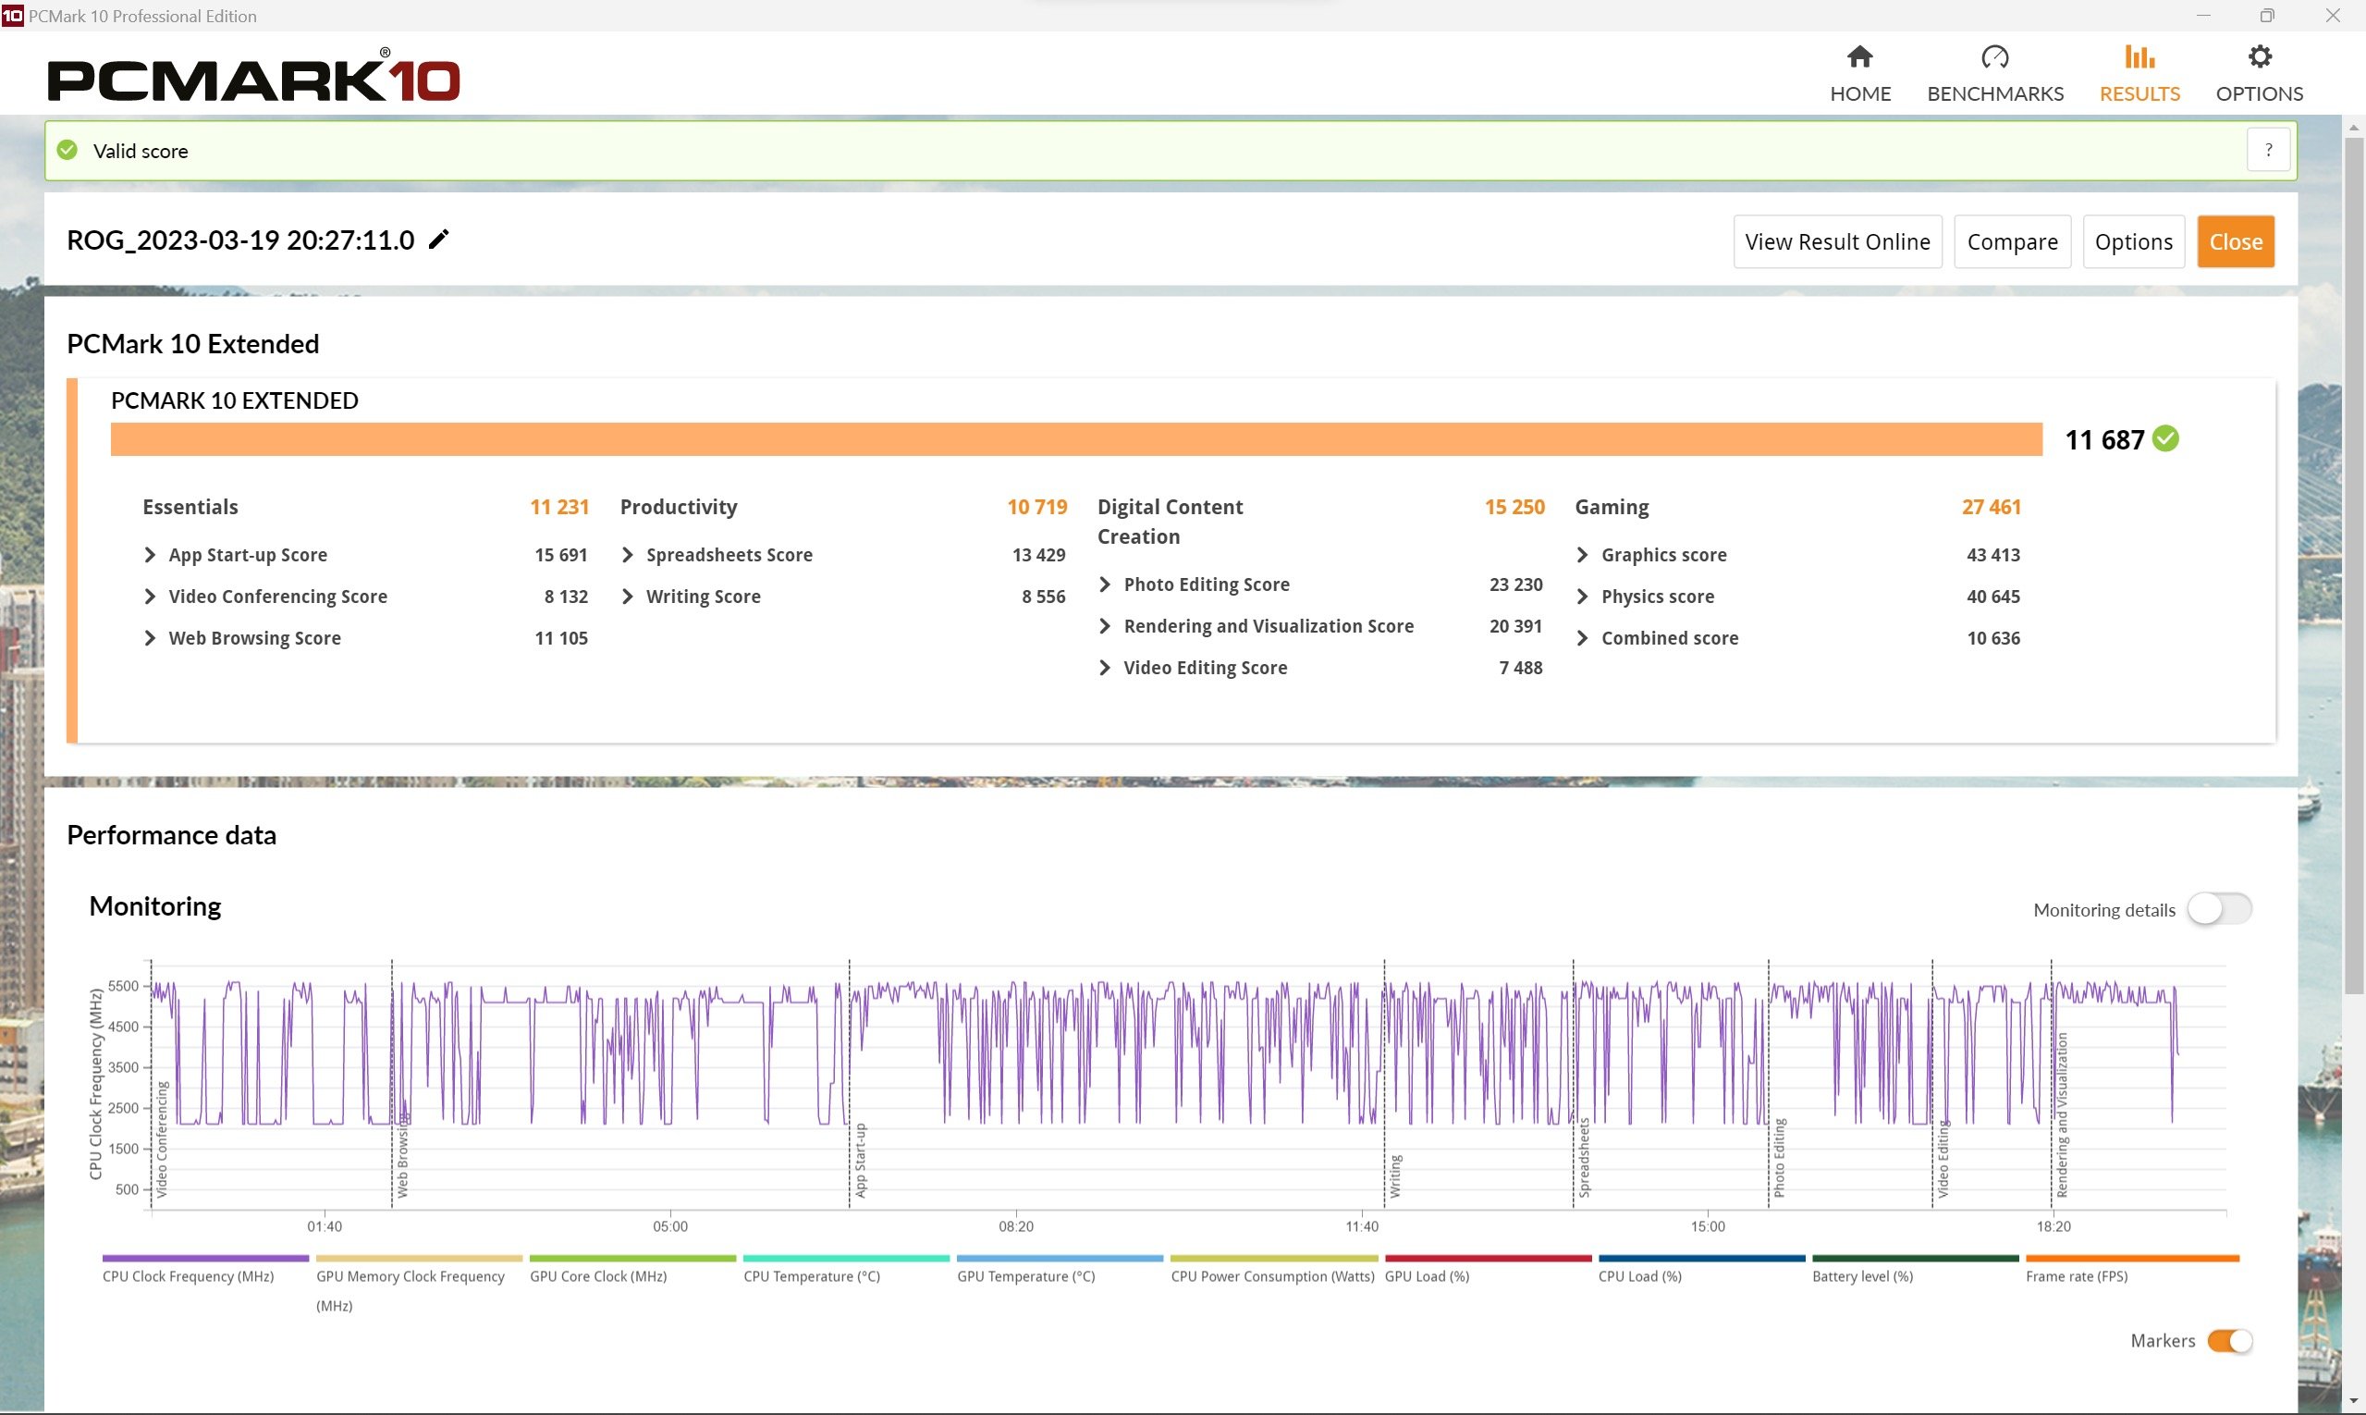Click the PCMARK 10 logo
The height and width of the screenshot is (1415, 2366).
[253, 76]
